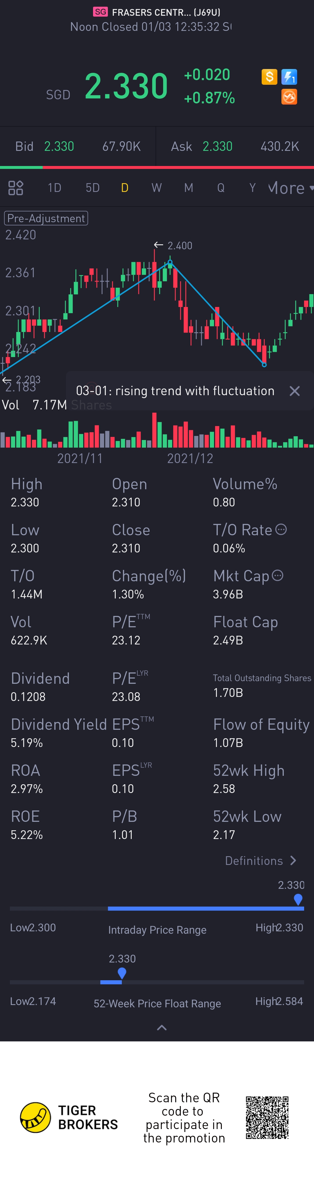Select the W weekly chart tab
Viewport: 314px width, 1194px height.
coord(156,188)
